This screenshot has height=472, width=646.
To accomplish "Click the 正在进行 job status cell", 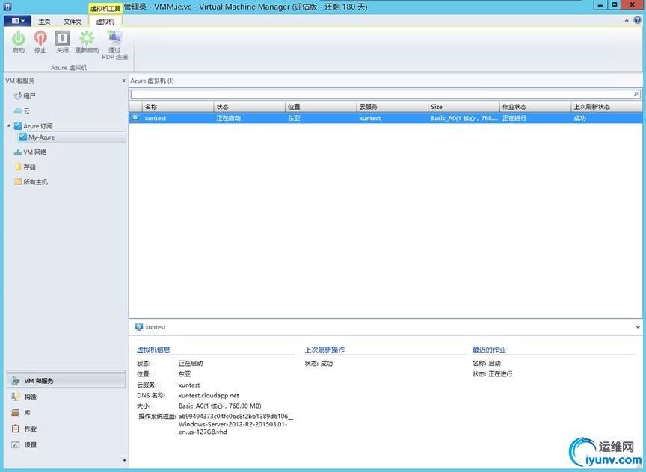I will tap(514, 118).
